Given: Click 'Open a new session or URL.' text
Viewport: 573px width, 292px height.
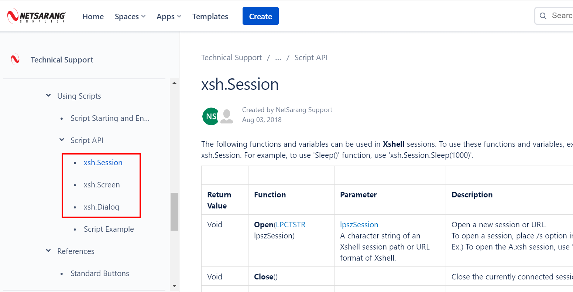Looking at the screenshot, I should tap(499, 225).
